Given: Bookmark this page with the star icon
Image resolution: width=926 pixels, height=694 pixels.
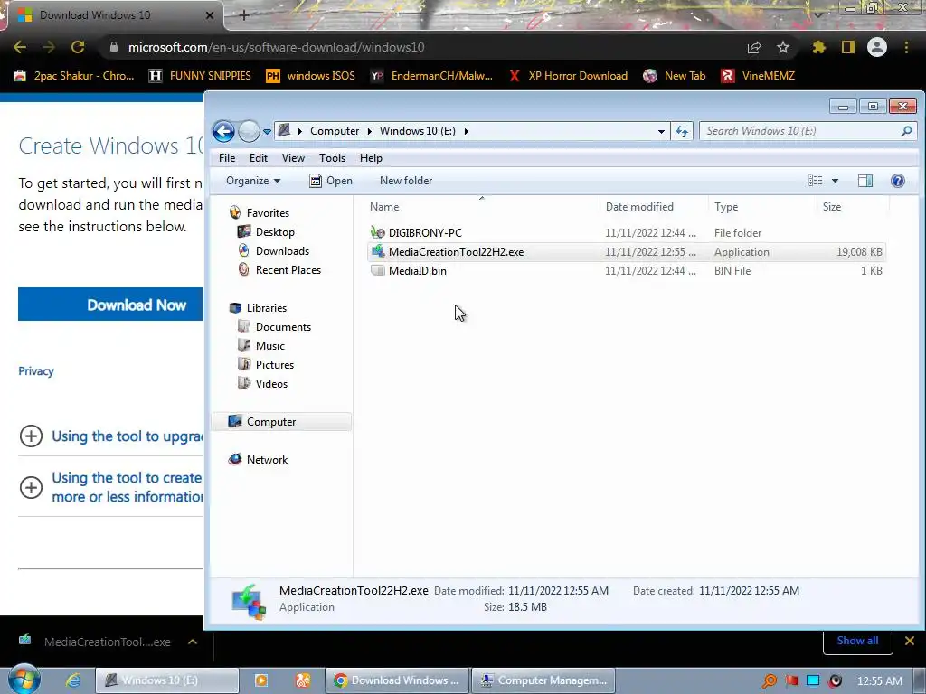Looking at the screenshot, I should click(x=783, y=47).
